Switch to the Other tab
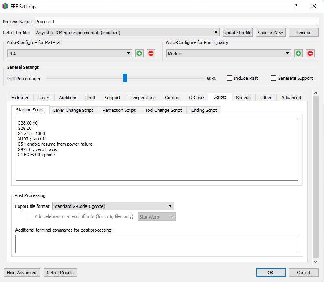The height and width of the screenshot is (282, 324). point(266,98)
